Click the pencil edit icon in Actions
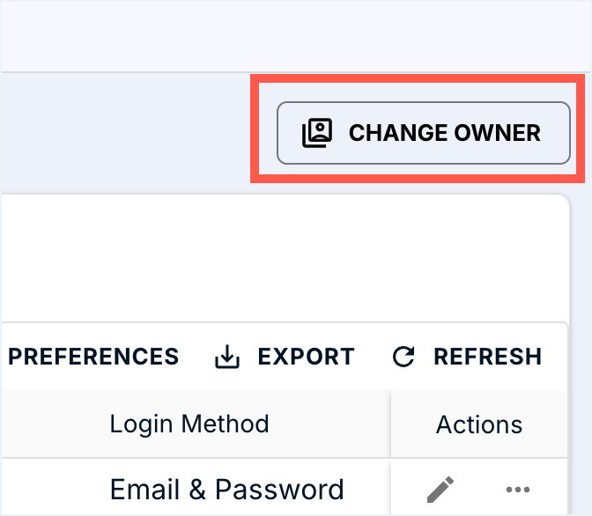This screenshot has height=516, width=592. tap(440, 489)
